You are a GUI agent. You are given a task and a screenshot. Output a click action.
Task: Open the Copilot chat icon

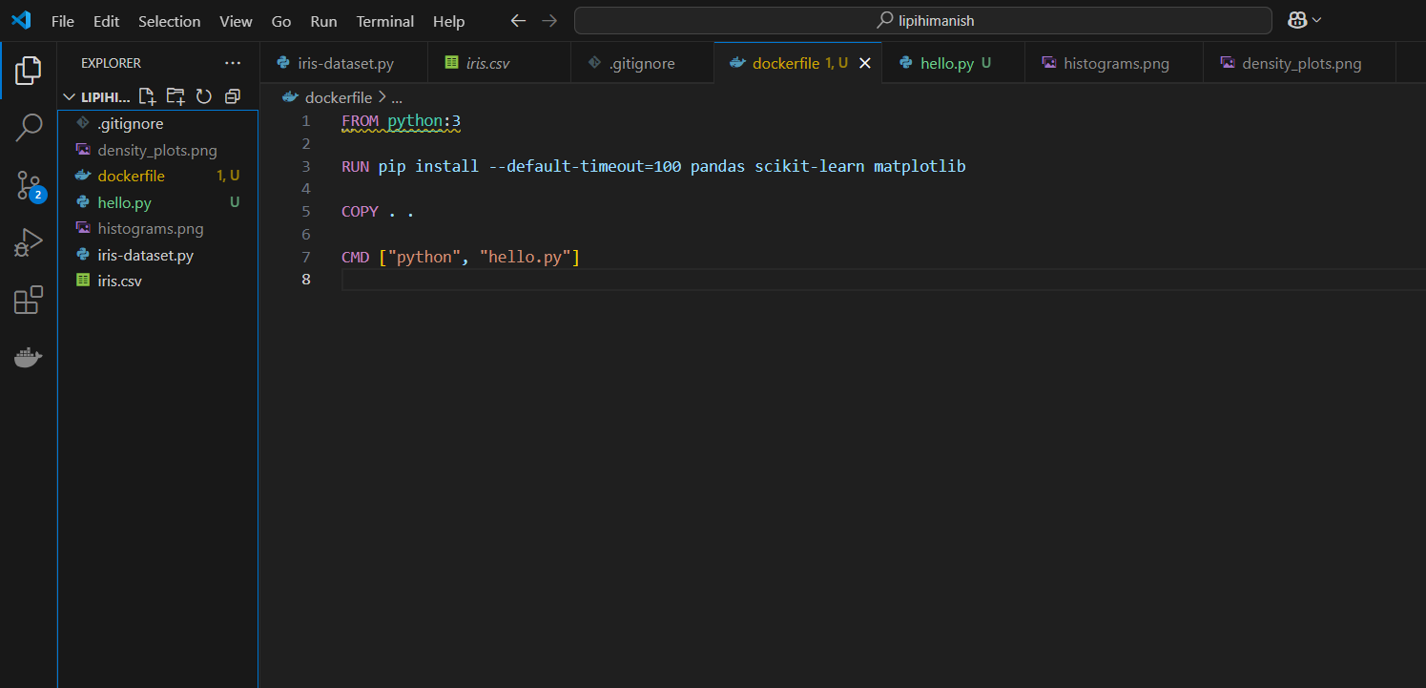pyautogui.click(x=1297, y=20)
